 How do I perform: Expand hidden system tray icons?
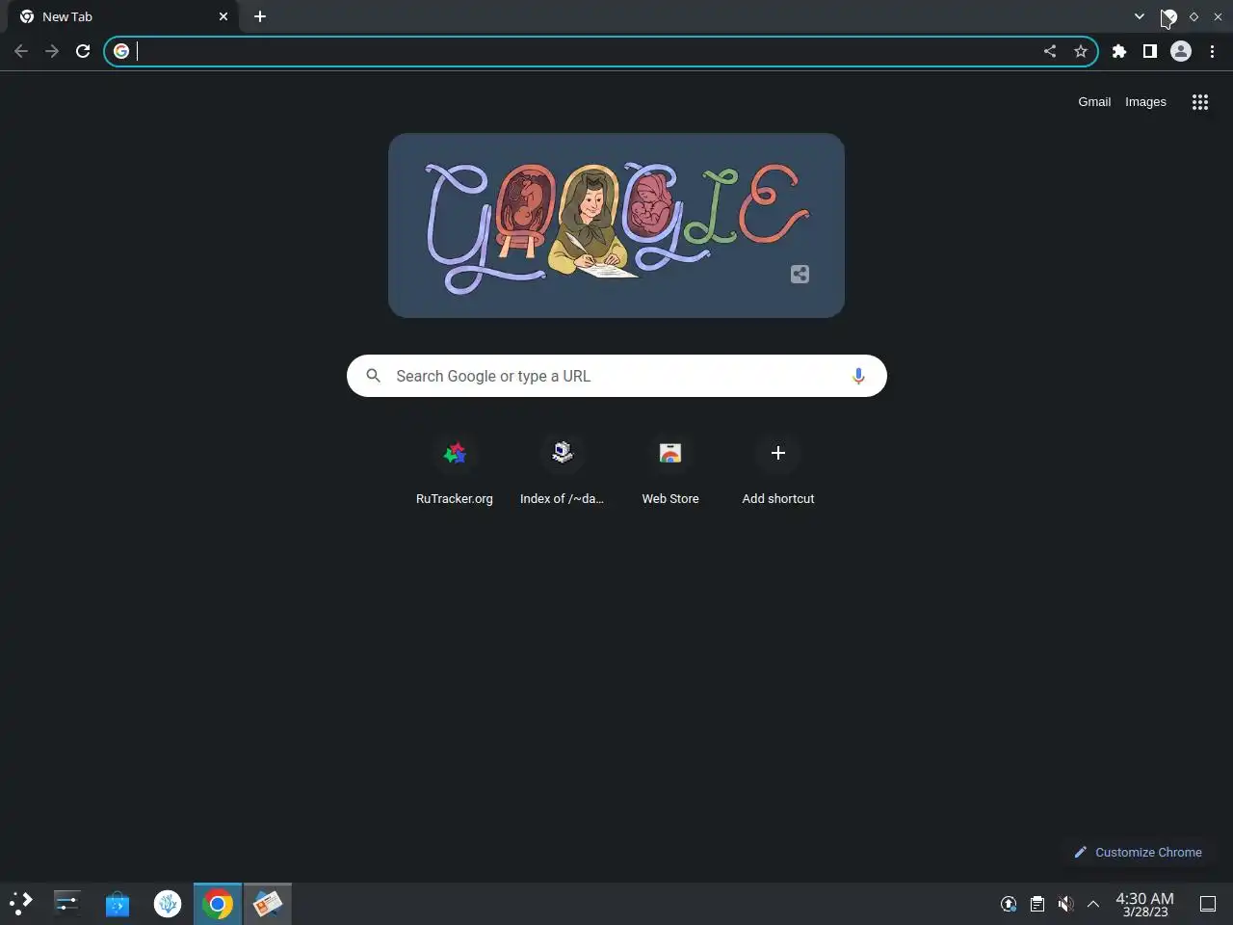[1093, 904]
